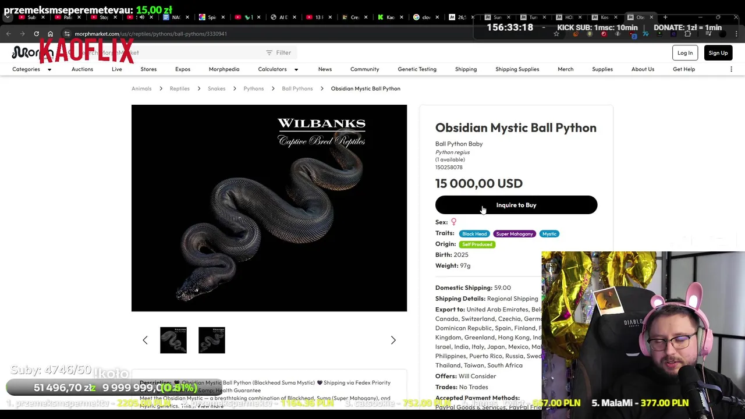The width and height of the screenshot is (745, 419).
Task: Open Expos in navigation bar
Action: 183,69
